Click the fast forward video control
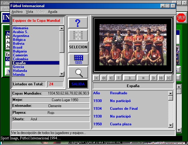 (161, 78)
